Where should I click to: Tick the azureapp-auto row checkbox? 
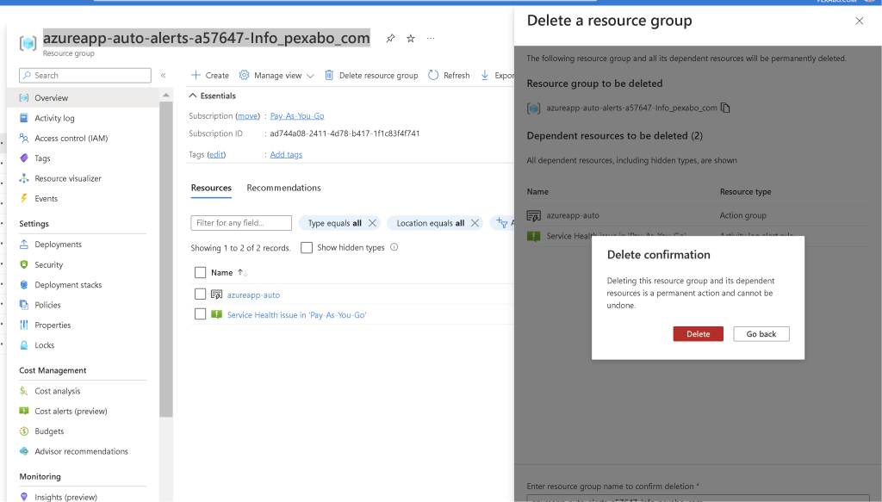coord(200,294)
